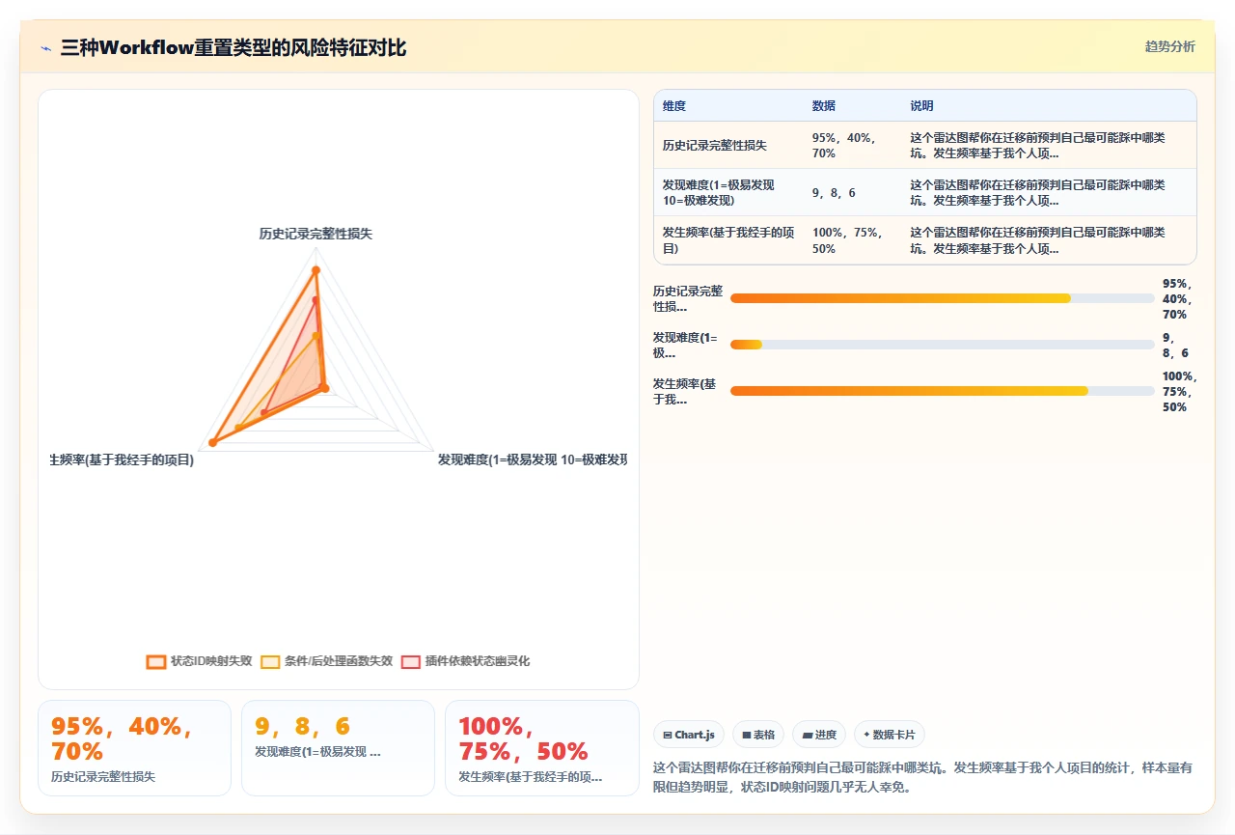Click the 历史记录完整性损失 progress bar
1235x835 pixels.
coord(943,298)
